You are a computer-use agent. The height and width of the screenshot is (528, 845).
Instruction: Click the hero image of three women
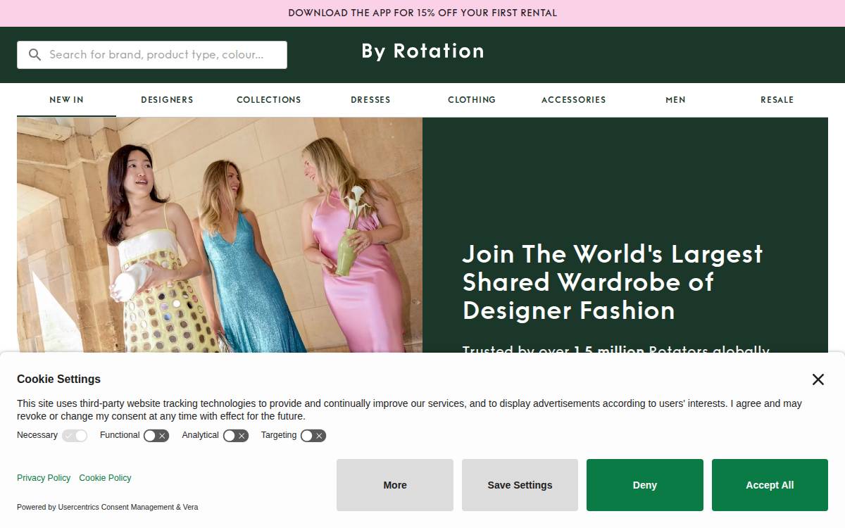(220, 235)
